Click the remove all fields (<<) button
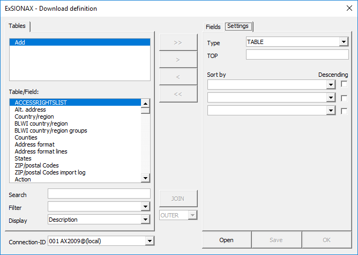The height and width of the screenshot is (255, 358). [178, 94]
